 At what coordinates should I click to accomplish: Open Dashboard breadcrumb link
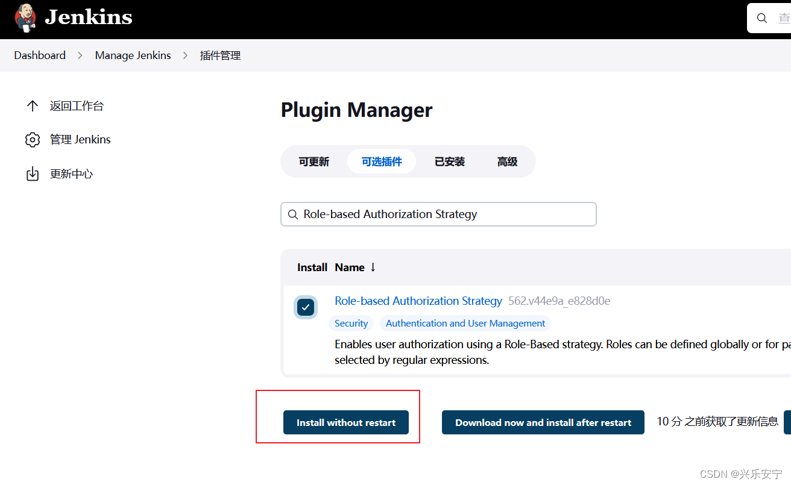click(x=40, y=55)
